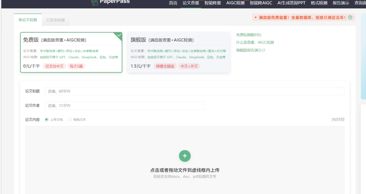Switch to the 新论文检测 tab

point(28,20)
